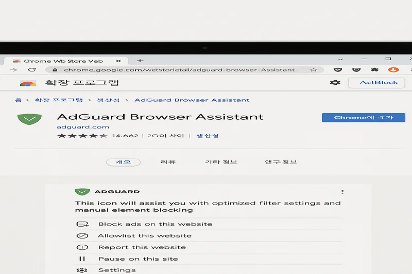Open a new browser tab
Screen dimensions: 412x274
click(140, 61)
